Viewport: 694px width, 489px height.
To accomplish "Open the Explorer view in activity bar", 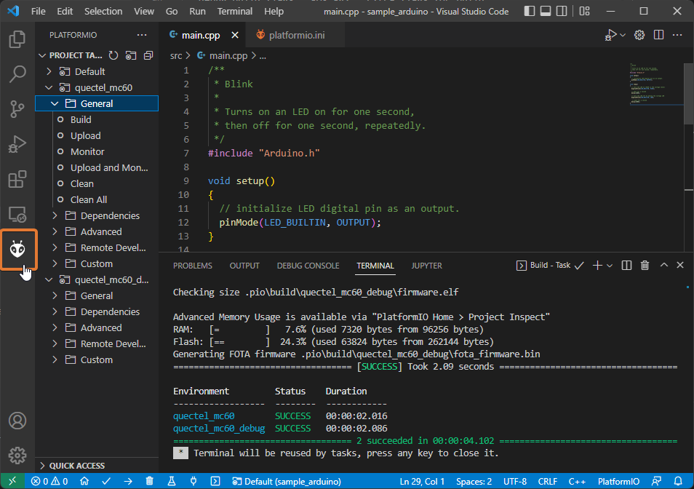I will tap(17, 39).
